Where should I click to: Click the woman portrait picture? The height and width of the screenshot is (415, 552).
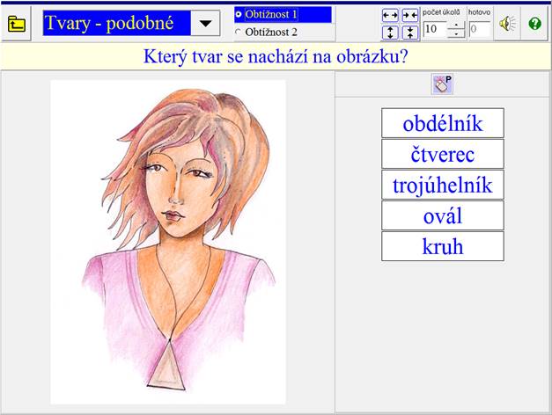pos(168,242)
